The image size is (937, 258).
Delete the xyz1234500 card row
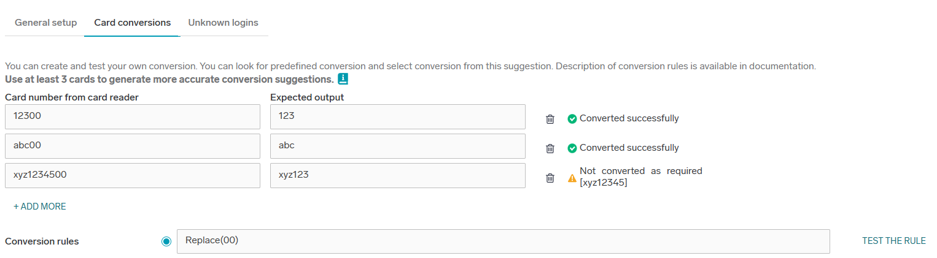[550, 178]
